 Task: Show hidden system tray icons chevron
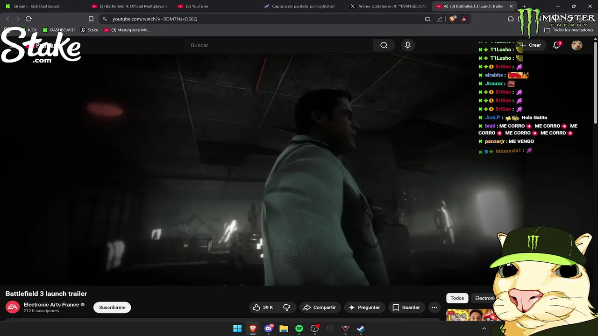pyautogui.click(x=484, y=329)
